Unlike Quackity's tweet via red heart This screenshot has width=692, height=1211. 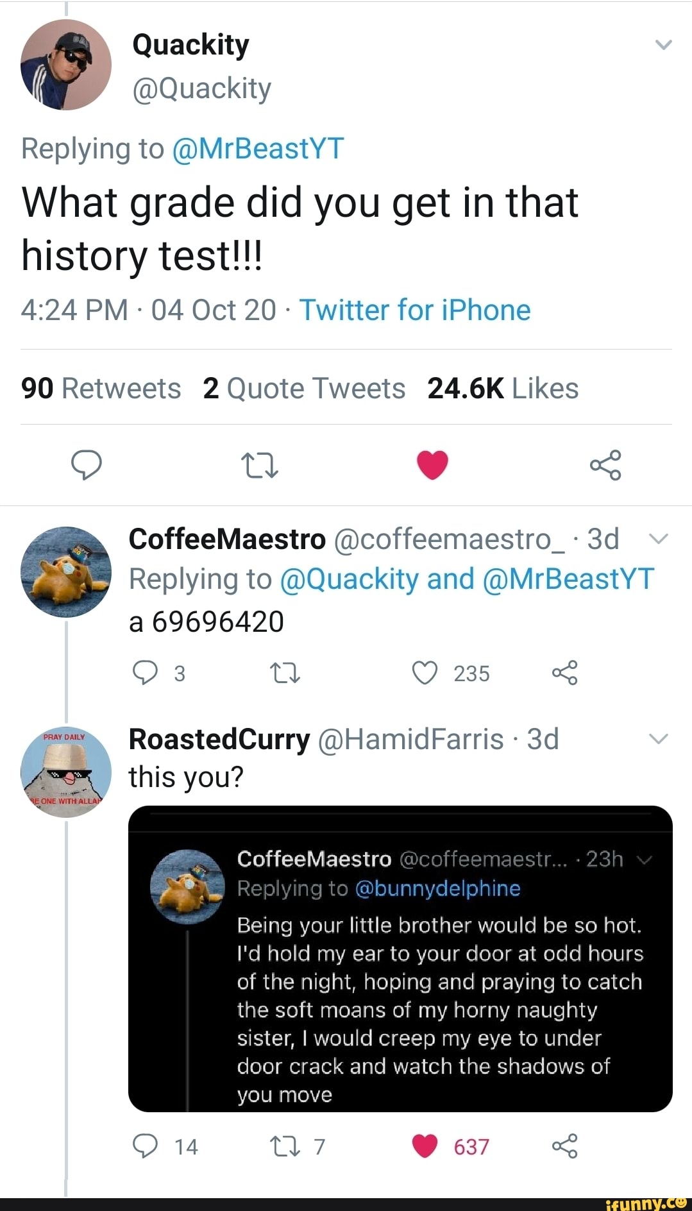432,465
